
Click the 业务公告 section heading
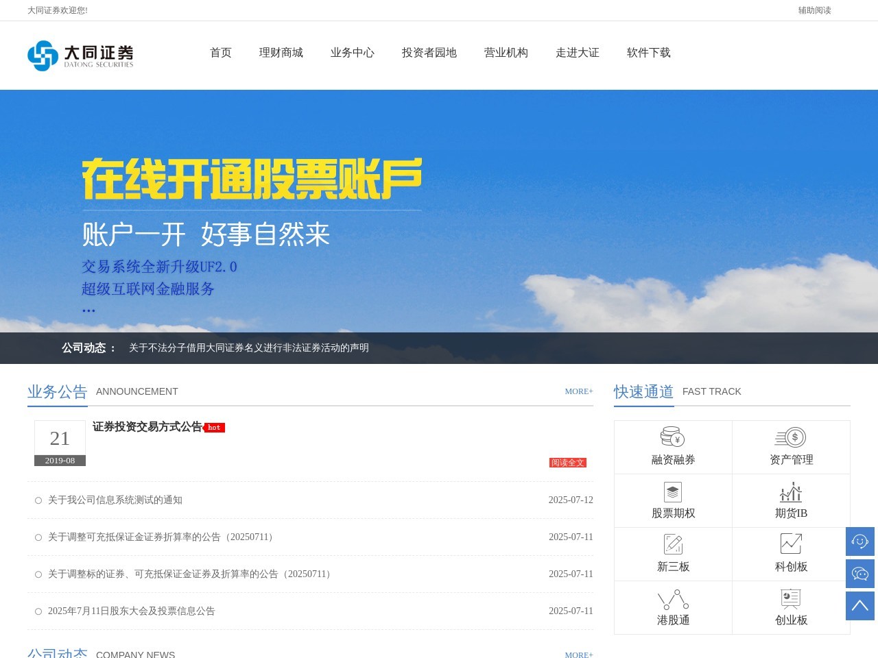pyautogui.click(x=58, y=392)
